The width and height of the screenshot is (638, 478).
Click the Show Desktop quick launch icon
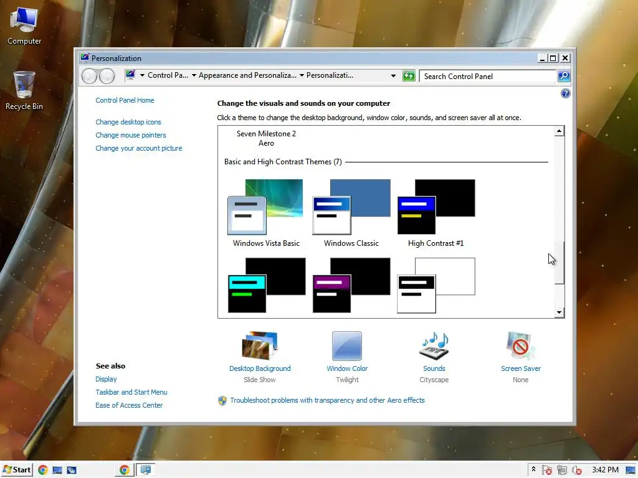[57, 471]
